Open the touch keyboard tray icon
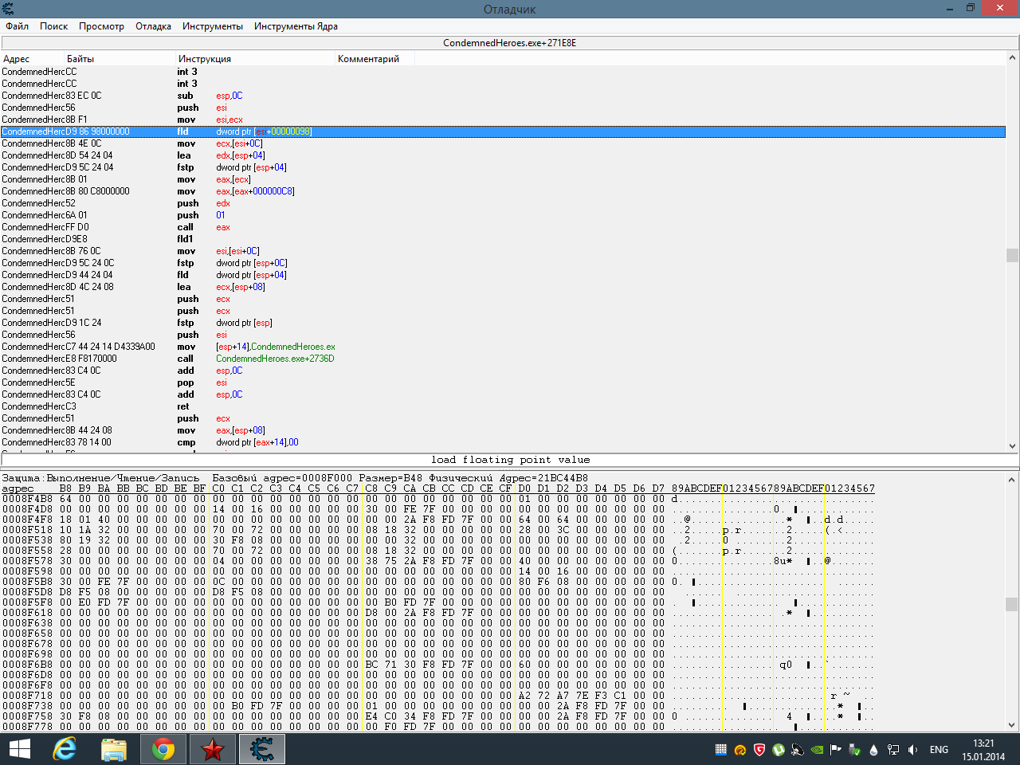 tap(721, 750)
